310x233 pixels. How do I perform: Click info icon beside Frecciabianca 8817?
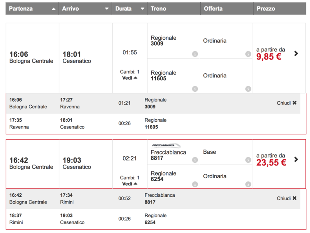tap(195, 160)
